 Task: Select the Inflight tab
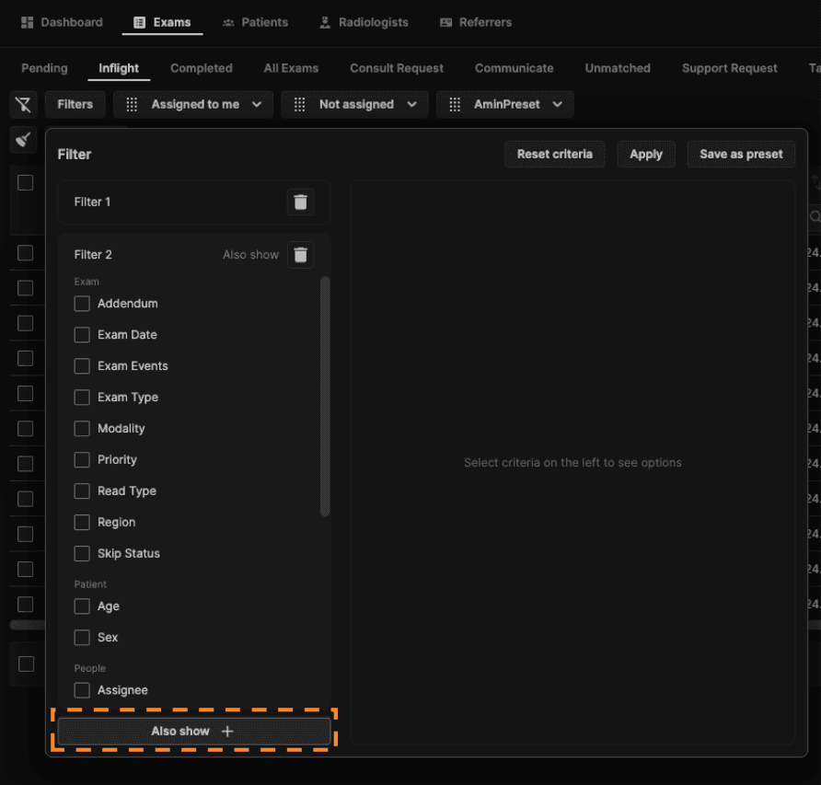coord(119,69)
